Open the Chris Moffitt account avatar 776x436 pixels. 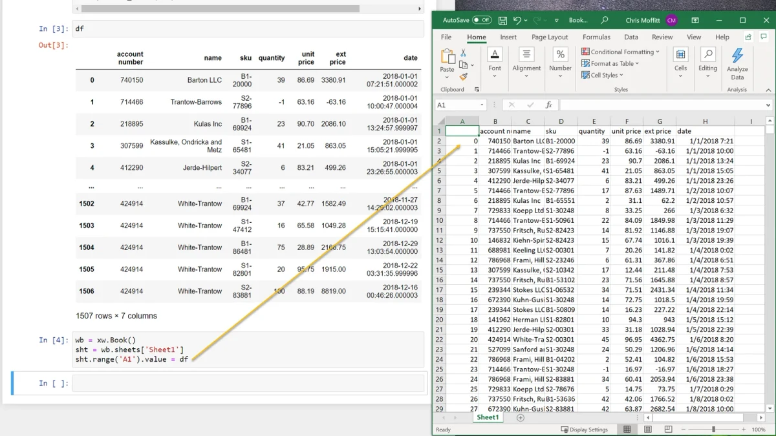[671, 20]
